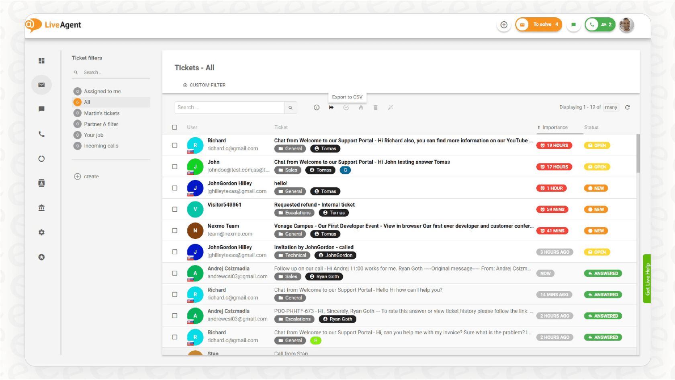Switch to the Incoming calls filter
Image resolution: width=675 pixels, height=380 pixels.
point(100,146)
